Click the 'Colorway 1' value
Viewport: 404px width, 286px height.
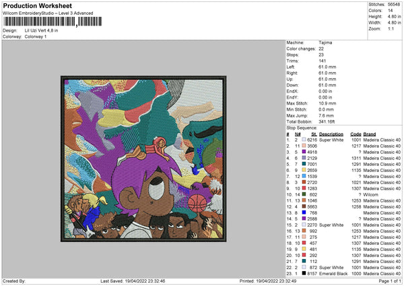pyautogui.click(x=36, y=36)
